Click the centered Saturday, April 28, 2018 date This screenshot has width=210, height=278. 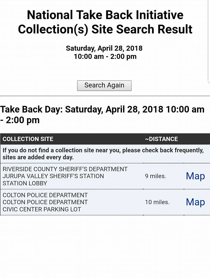click(104, 48)
